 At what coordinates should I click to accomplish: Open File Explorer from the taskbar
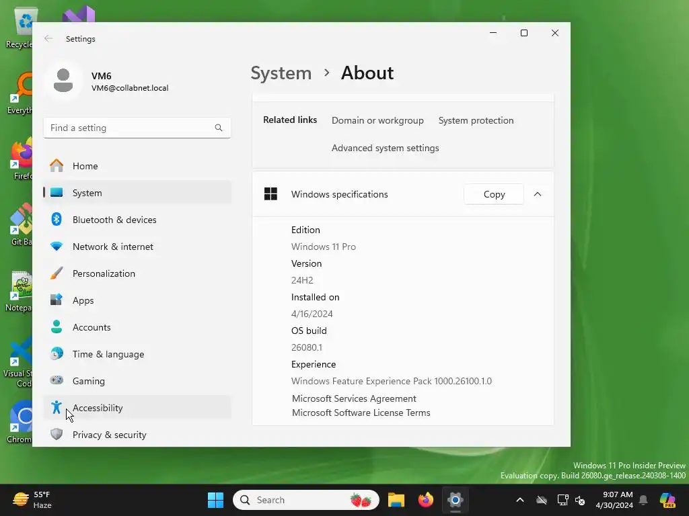pyautogui.click(x=396, y=500)
